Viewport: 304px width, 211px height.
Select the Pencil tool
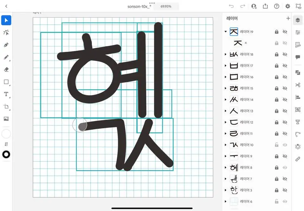tap(6, 57)
